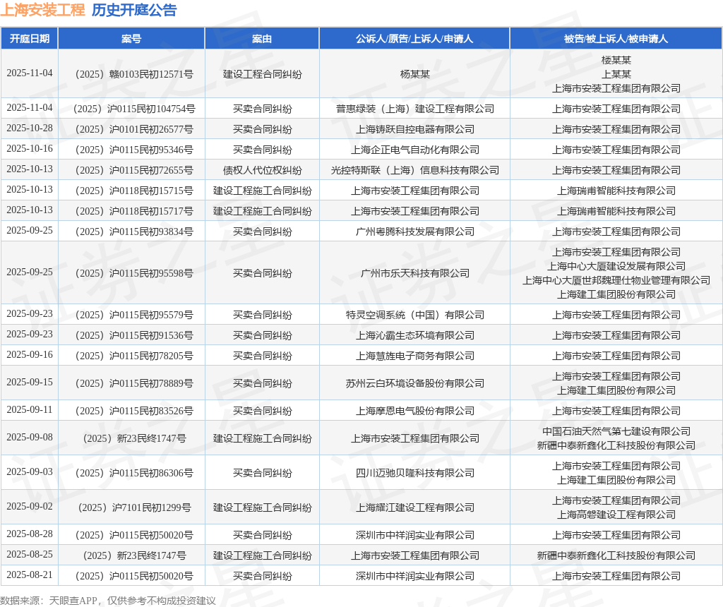Click plaintiff 上海摩恩电气股份有限公司
Viewport: 723px width, 607px height.
414,411
